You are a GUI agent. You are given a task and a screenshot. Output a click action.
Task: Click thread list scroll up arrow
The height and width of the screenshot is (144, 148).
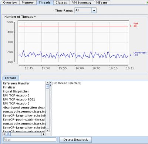(48, 83)
